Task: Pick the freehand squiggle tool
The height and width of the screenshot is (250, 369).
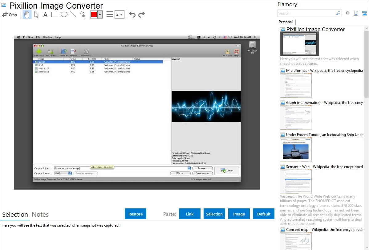Action: point(83,14)
